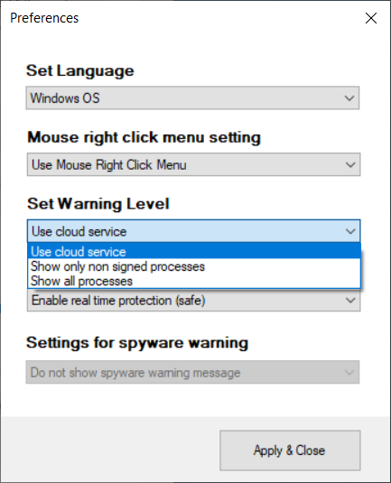Click the Mouse right click menu setting heading
Screen dimensions: 391x483
click(x=144, y=138)
